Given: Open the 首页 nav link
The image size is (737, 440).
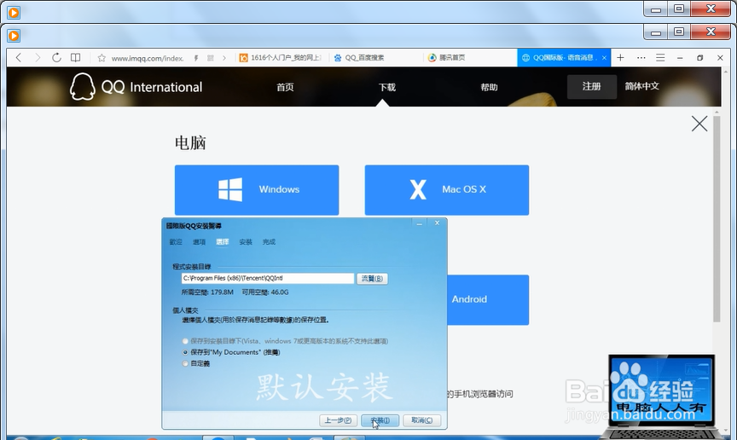Looking at the screenshot, I should point(285,87).
